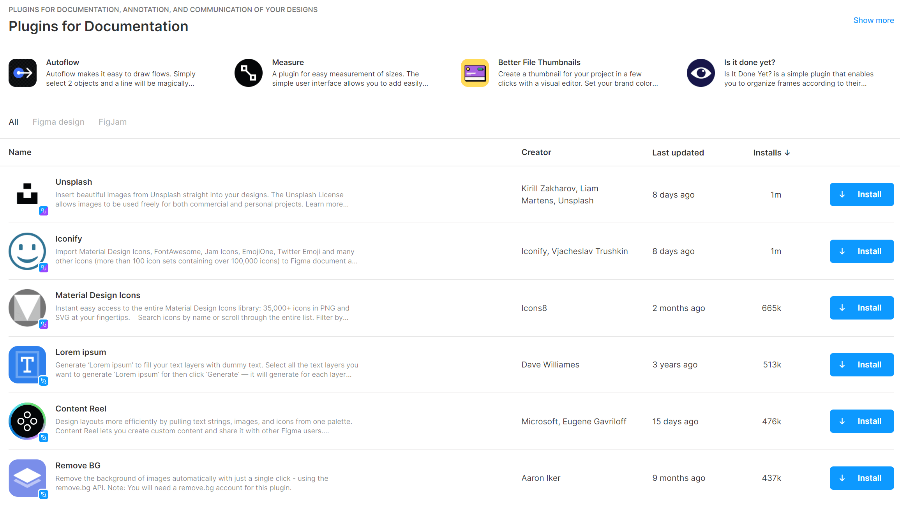
Task: Click the Remove BG description text
Action: click(x=192, y=483)
